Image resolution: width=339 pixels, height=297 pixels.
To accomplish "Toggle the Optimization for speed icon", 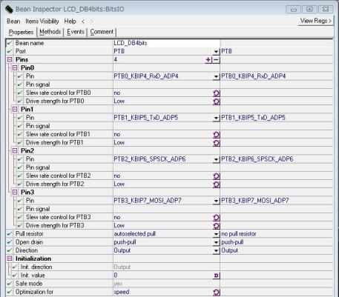I will point(217,293).
